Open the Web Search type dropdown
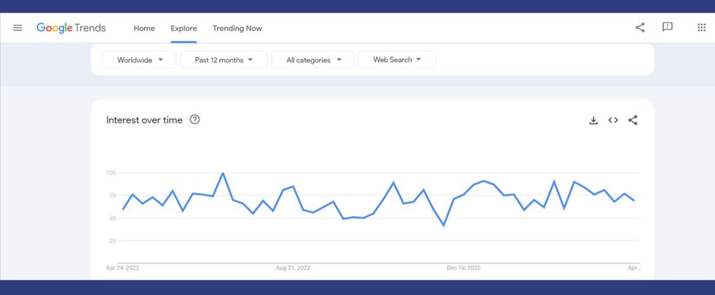The image size is (715, 295). coord(397,60)
